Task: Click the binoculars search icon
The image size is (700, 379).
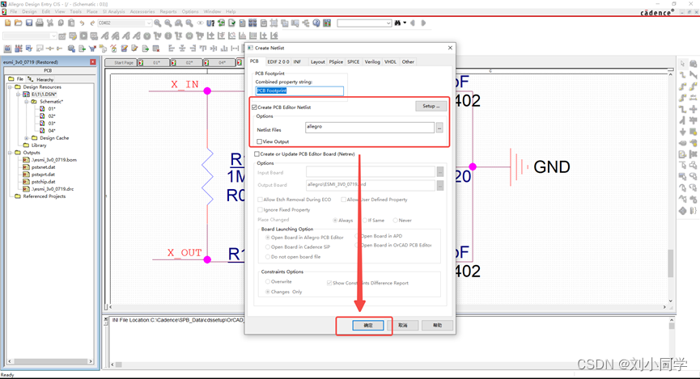Action: pyautogui.click(x=398, y=23)
